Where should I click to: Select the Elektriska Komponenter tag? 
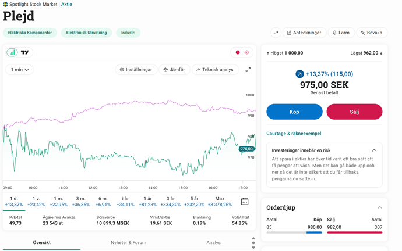click(30, 33)
